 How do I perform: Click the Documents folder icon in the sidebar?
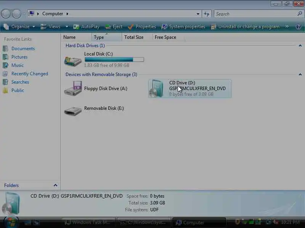5,49
